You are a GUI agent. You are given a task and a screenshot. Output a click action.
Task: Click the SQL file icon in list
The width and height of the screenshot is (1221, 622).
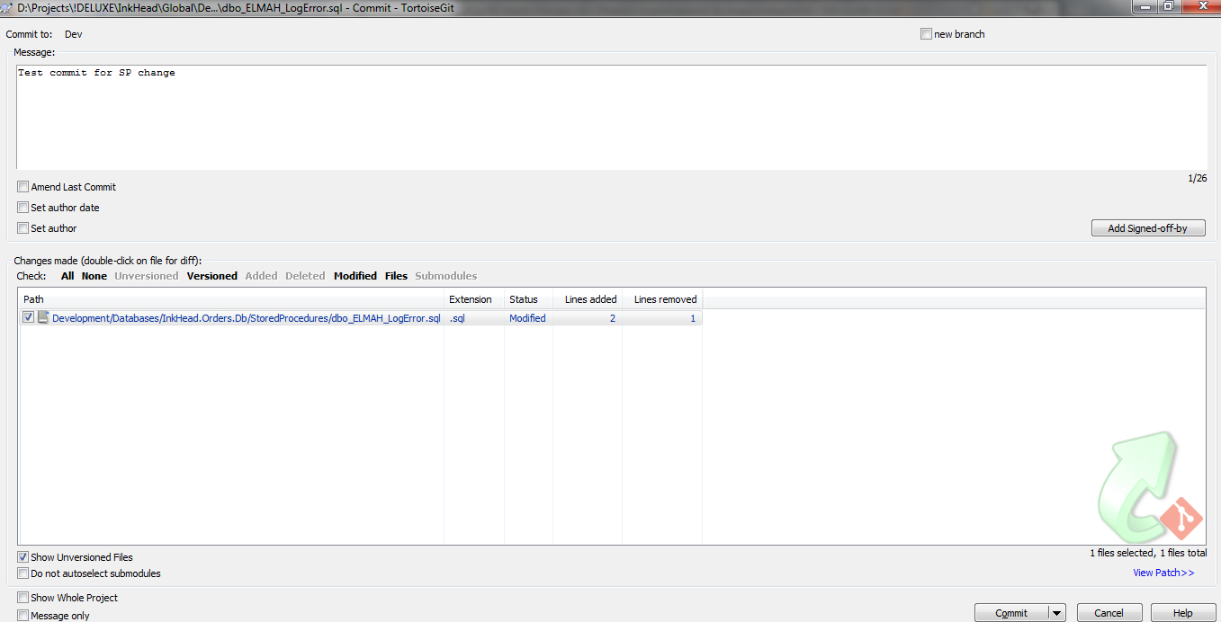[43, 317]
